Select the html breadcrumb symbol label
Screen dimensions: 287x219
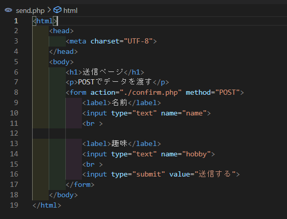pyautogui.click(x=70, y=10)
